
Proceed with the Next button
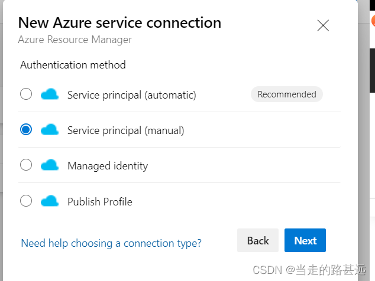pos(305,240)
